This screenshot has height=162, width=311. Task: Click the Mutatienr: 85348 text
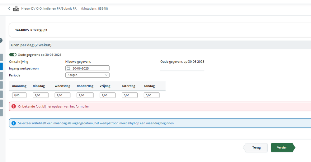(95, 8)
